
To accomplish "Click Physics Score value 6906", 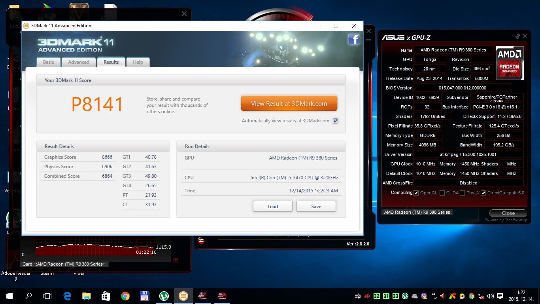I will tap(107, 167).
